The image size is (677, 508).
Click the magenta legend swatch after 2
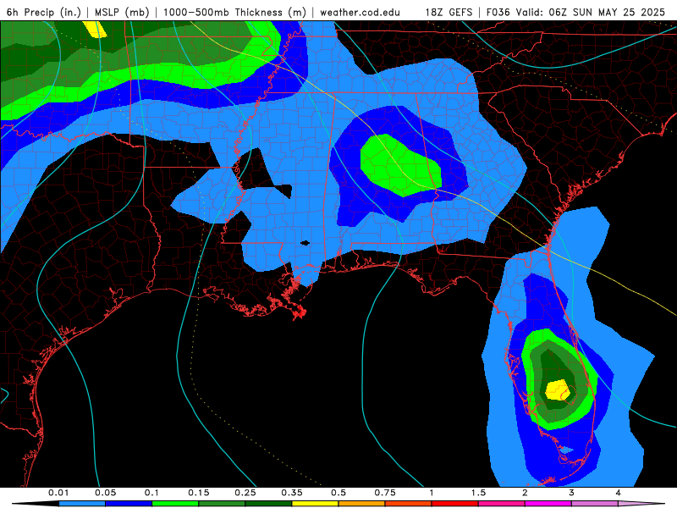tap(548, 504)
